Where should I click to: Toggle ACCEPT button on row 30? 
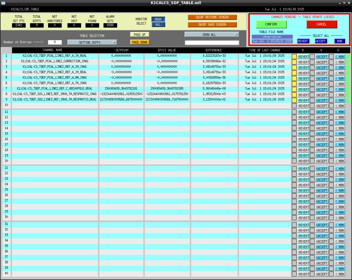click(322, 218)
